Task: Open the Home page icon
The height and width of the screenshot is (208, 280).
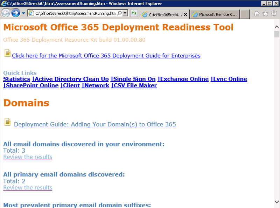Action: (257, 14)
